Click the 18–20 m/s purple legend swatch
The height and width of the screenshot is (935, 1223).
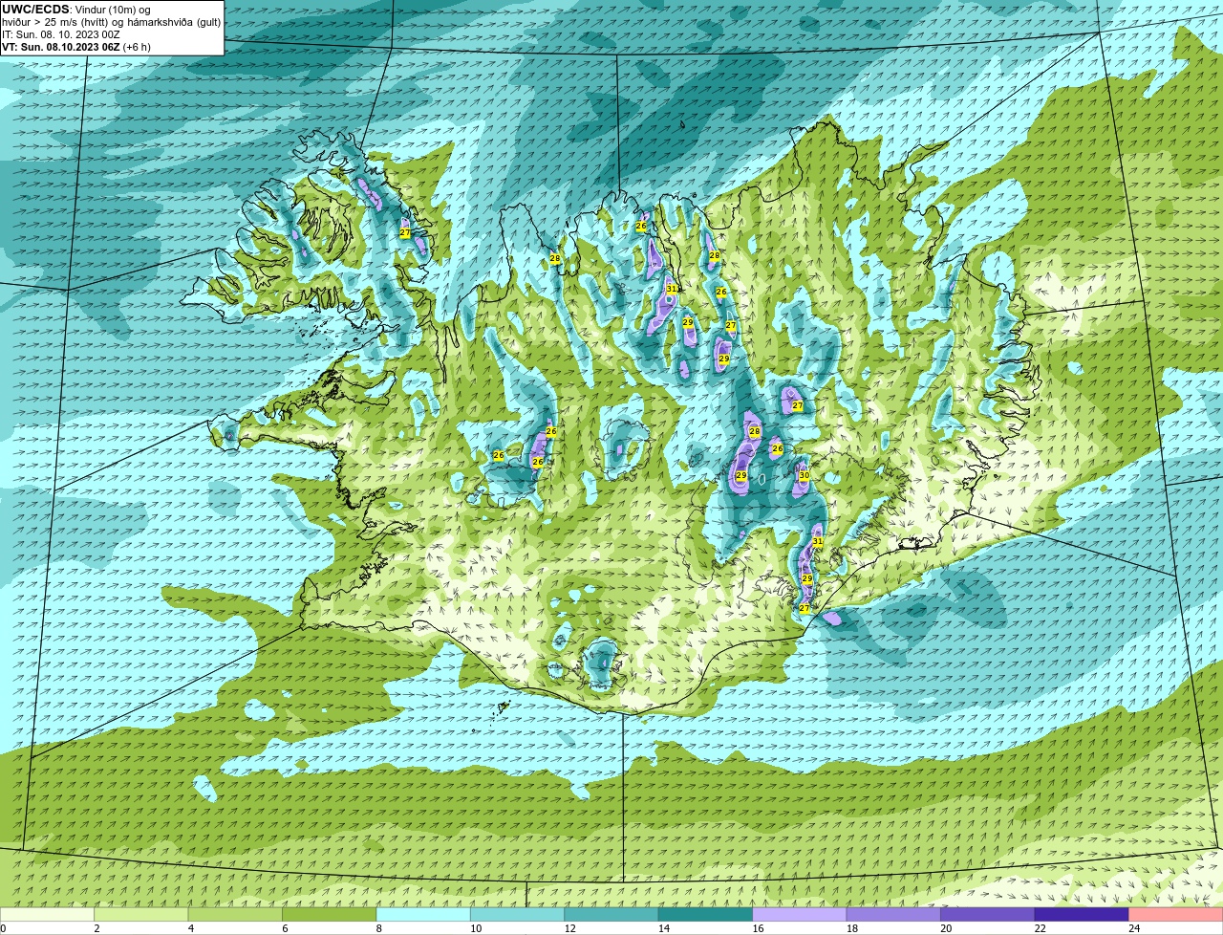(x=893, y=914)
